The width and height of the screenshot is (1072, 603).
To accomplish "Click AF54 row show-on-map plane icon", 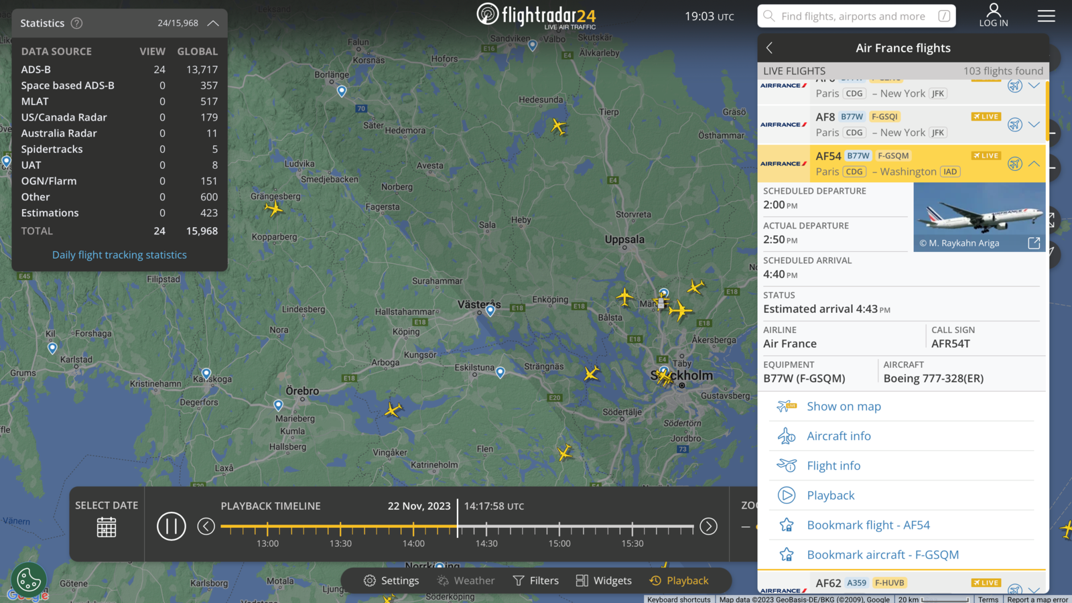I will tap(1015, 163).
